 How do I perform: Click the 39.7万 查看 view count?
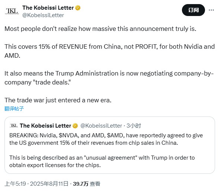click(87, 184)
